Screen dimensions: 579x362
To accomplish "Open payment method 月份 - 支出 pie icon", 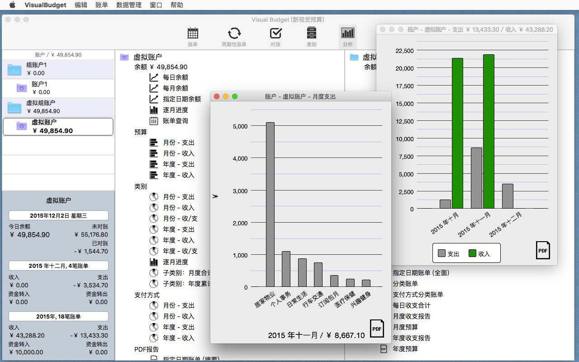I will point(154,305).
